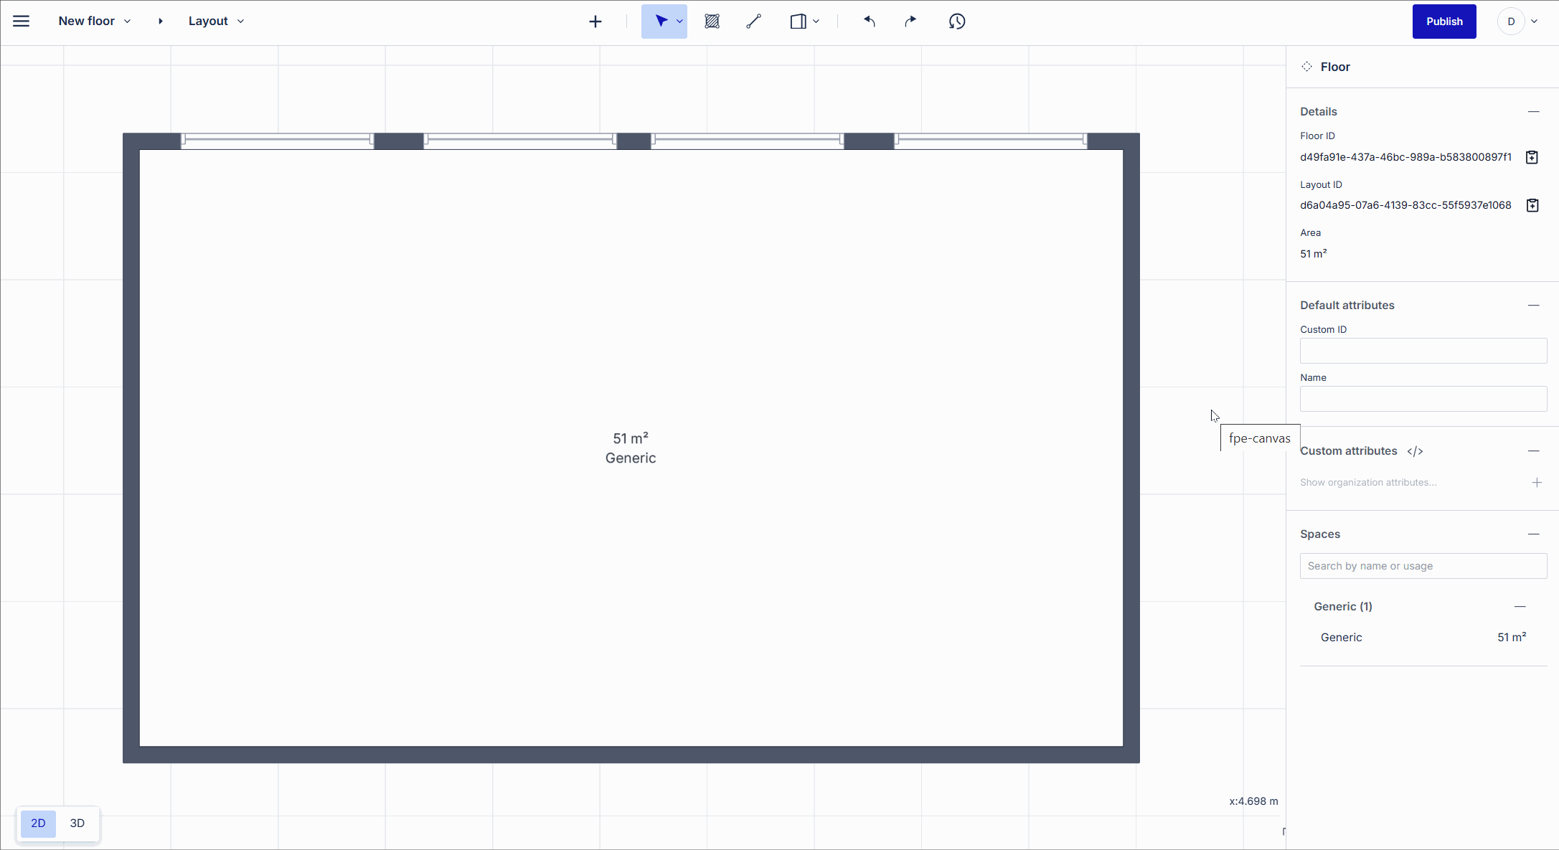The width and height of the screenshot is (1559, 850).
Task: Open the New floor dropdown
Action: click(127, 21)
